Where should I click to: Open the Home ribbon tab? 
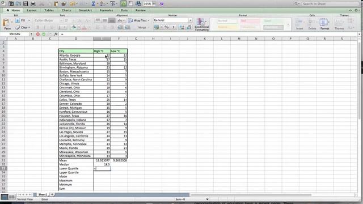[x=14, y=10]
